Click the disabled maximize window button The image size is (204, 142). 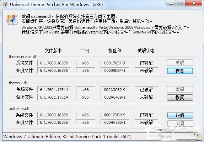coord(181,3)
